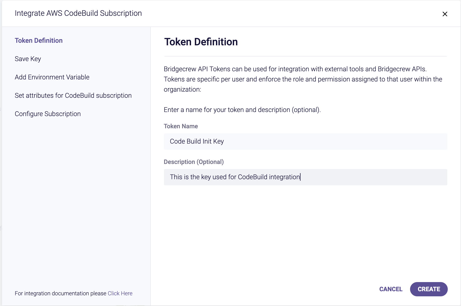Open the Click Here documentation link

coord(120,293)
